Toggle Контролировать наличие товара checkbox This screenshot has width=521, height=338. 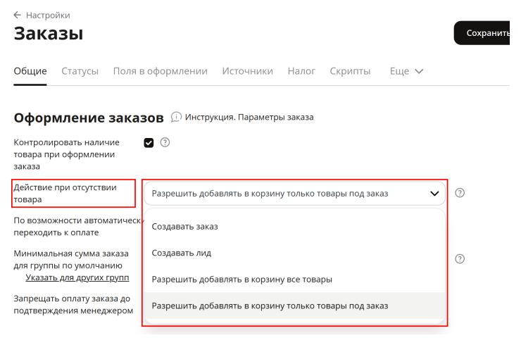point(149,142)
